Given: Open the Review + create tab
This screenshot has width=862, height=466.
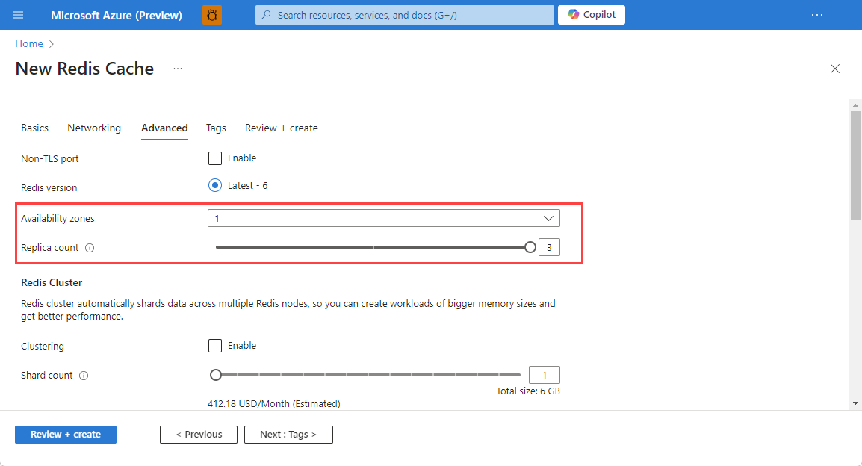Looking at the screenshot, I should (x=282, y=128).
